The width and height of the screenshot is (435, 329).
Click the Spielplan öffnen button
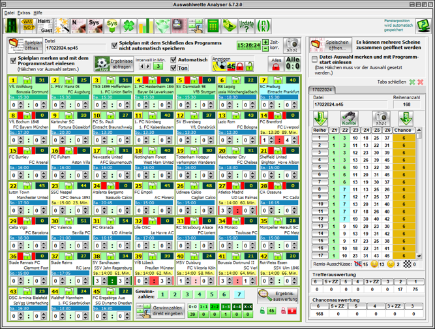[x=25, y=46]
